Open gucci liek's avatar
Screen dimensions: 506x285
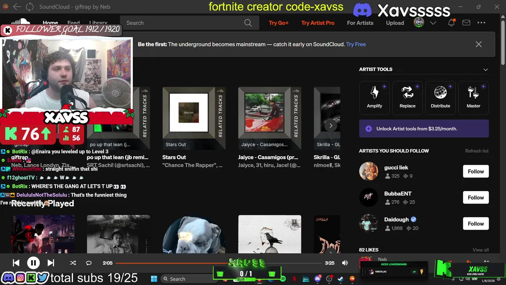(368, 171)
